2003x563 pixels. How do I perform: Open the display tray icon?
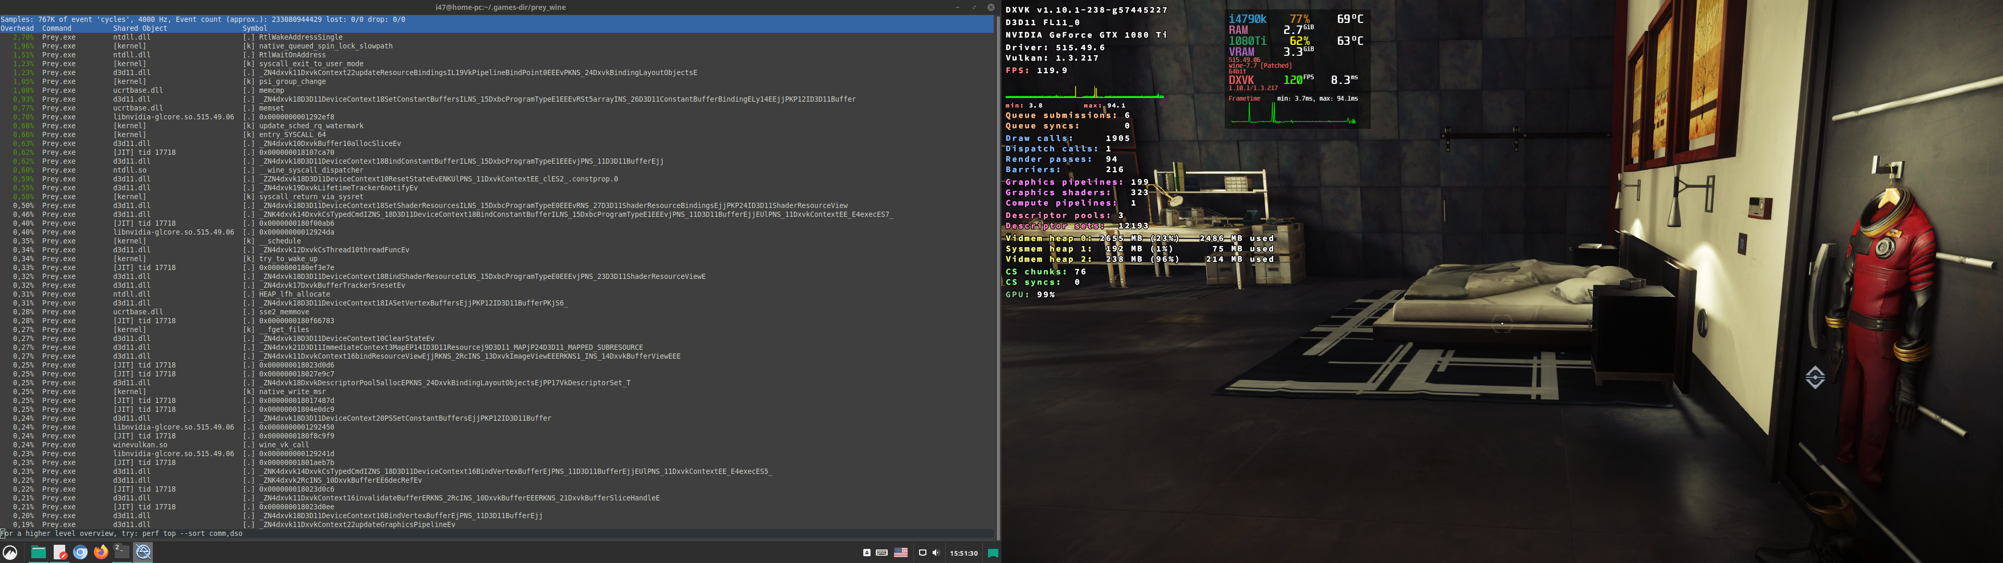pyautogui.click(x=922, y=553)
